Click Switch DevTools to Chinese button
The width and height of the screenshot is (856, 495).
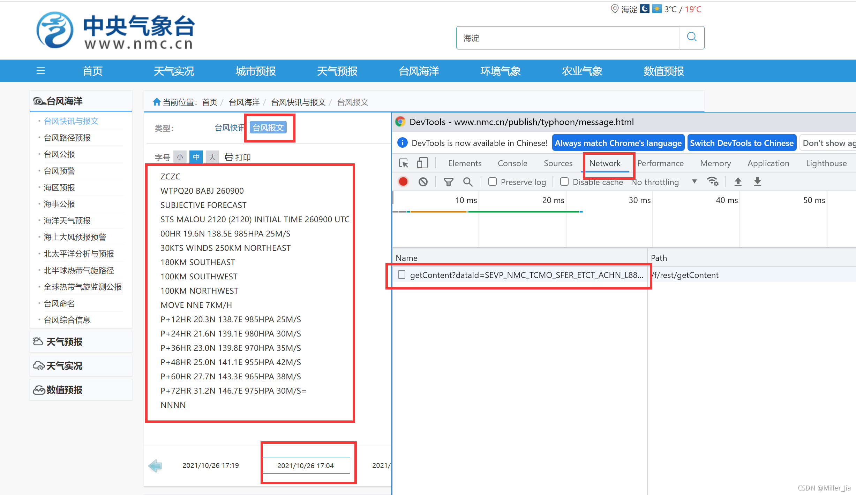click(x=742, y=143)
